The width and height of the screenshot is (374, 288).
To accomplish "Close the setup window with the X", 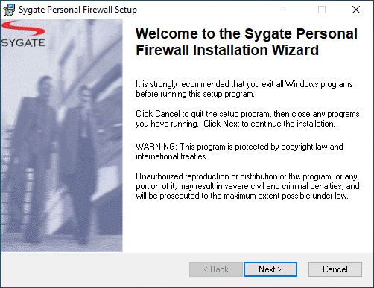I will point(356,10).
